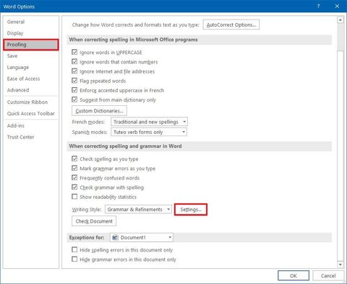Image resolution: width=347 pixels, height=284 pixels.
Task: Toggle Ignore words in UPPERCASE checkbox
Action: pyautogui.click(x=74, y=52)
